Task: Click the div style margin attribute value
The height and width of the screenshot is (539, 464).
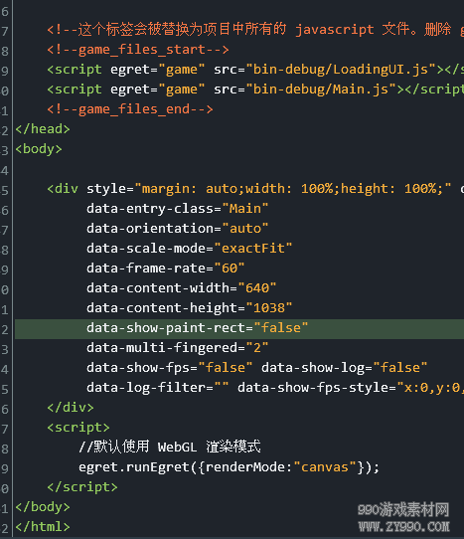Action: pos(293,189)
